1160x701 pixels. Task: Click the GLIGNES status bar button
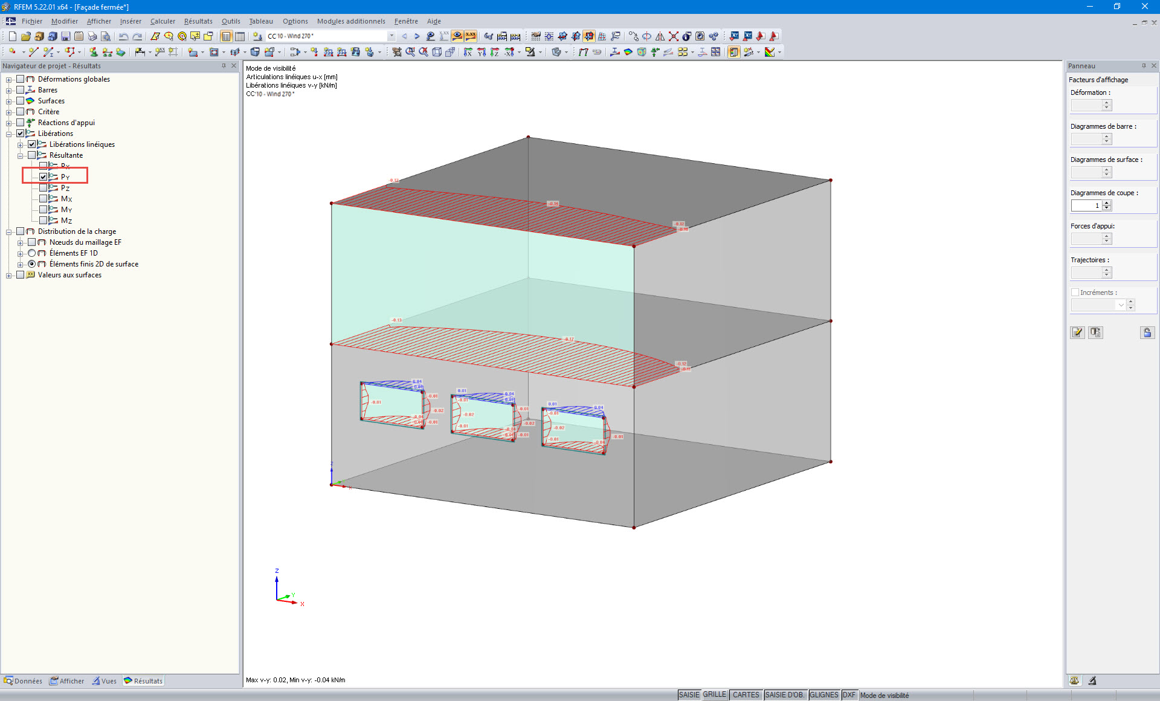tap(823, 695)
